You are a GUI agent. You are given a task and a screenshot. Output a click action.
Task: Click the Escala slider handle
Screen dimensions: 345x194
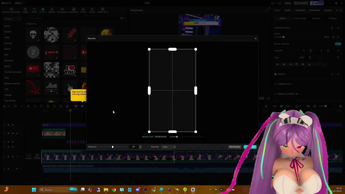(x=283, y=37)
